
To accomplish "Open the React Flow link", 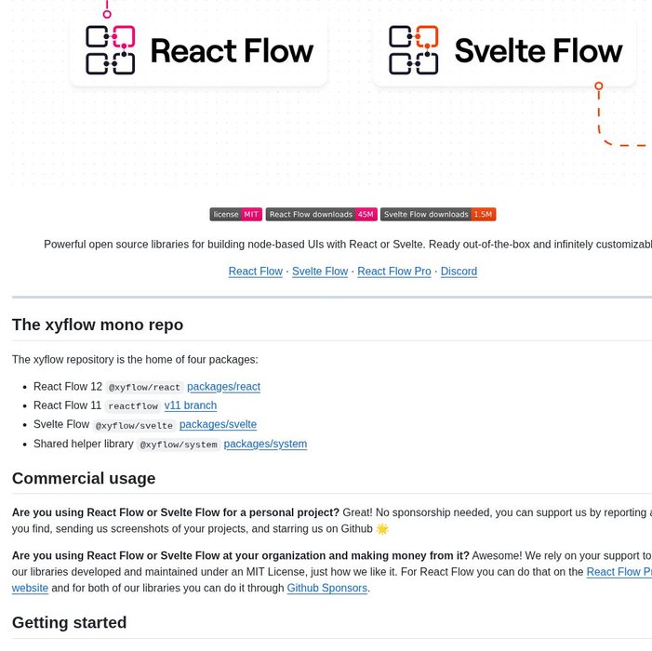I will [x=256, y=272].
